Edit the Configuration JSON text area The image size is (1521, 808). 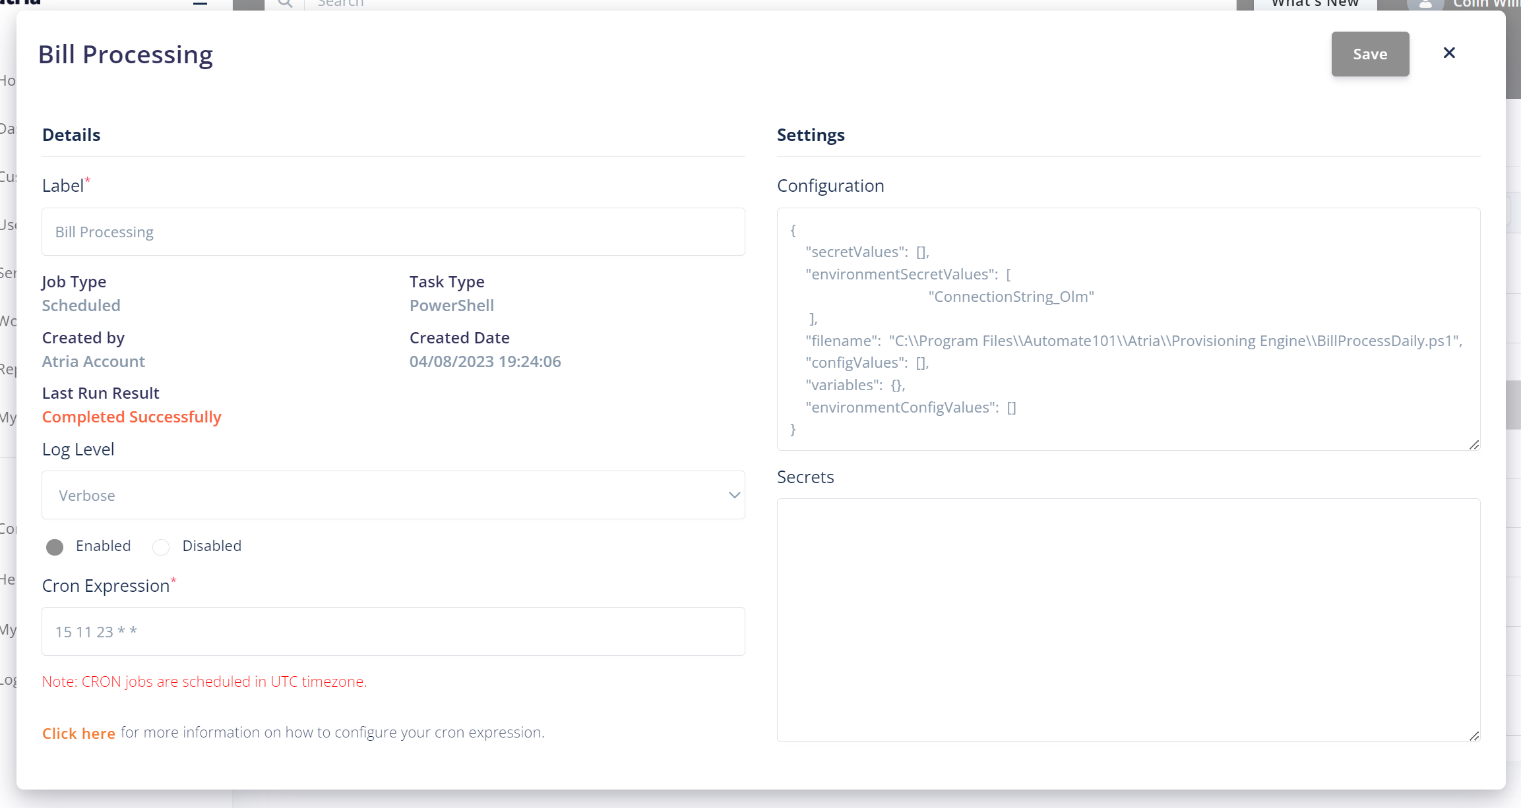point(1129,330)
